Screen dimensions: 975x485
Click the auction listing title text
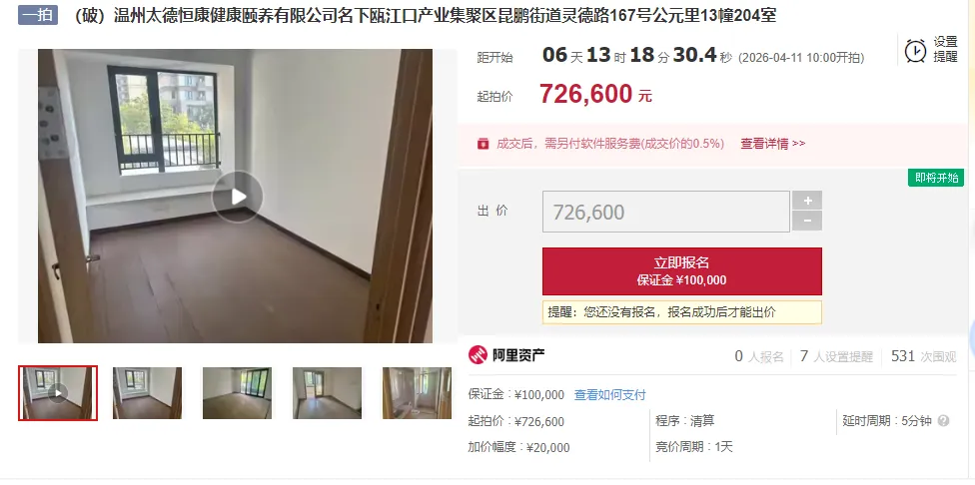[x=426, y=16]
